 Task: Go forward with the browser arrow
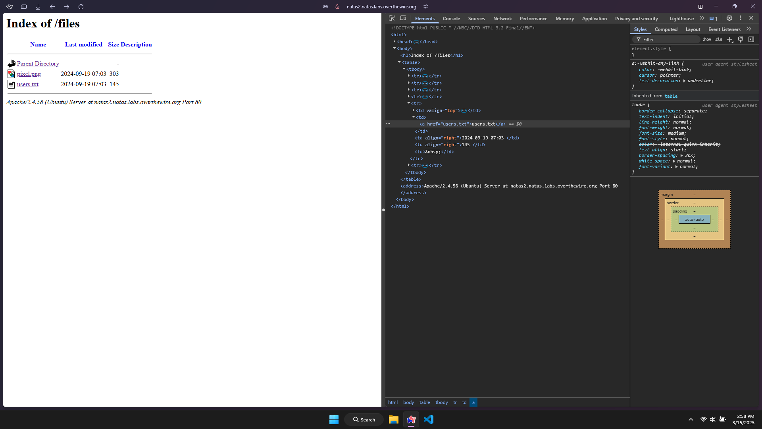(67, 7)
